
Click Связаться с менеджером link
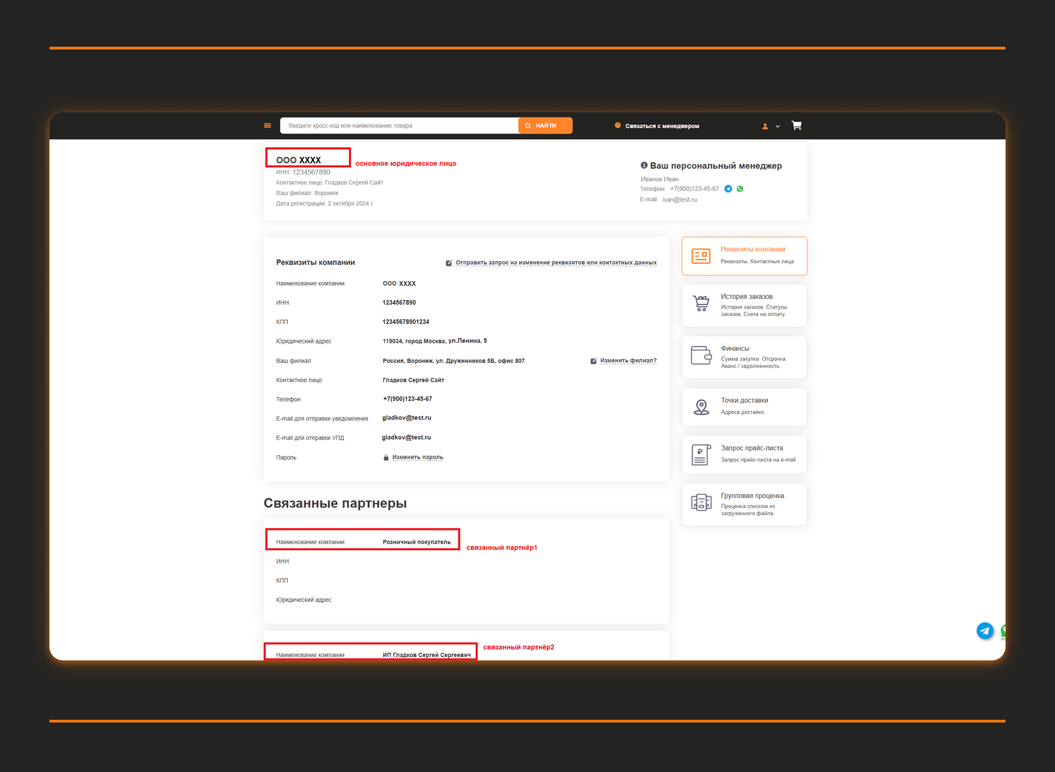(x=662, y=126)
